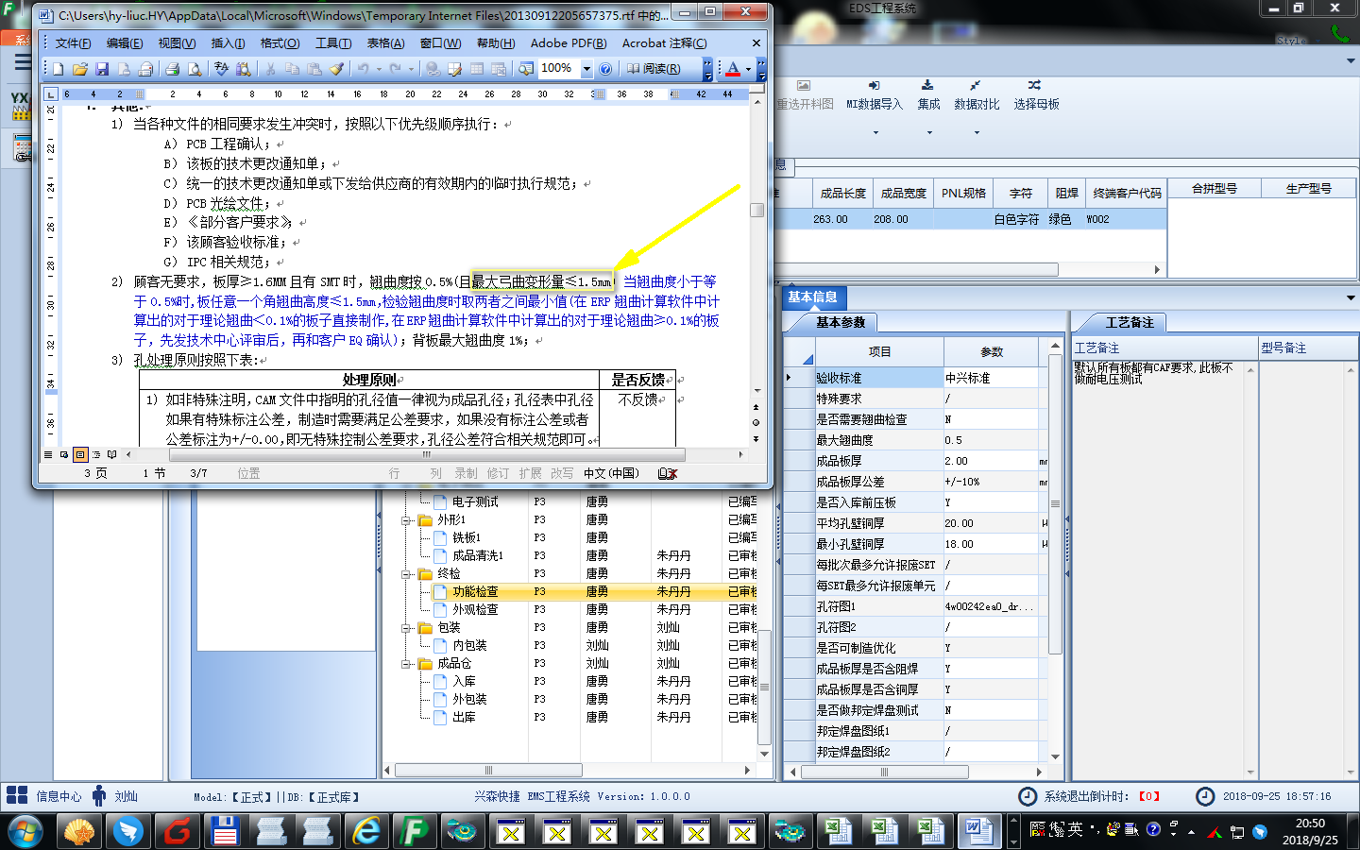The width and height of the screenshot is (1360, 850).
Task: Click the Insert Table icon
Action: point(477,69)
